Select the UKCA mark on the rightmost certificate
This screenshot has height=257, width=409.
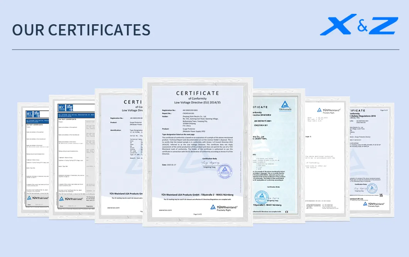click(380, 195)
